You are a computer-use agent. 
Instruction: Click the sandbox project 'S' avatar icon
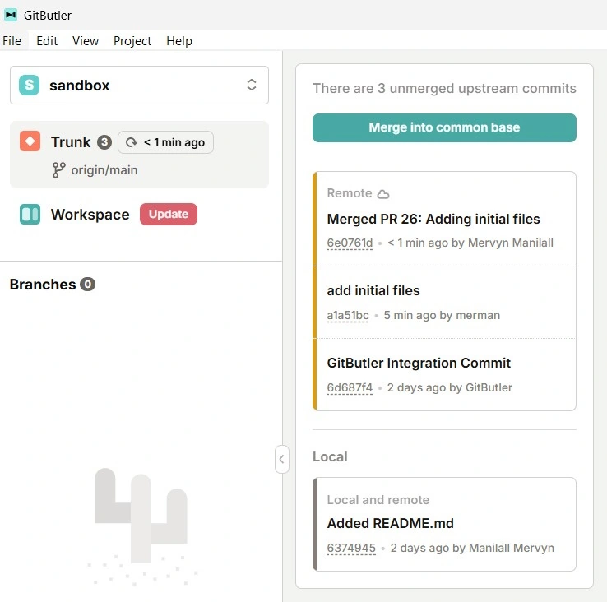pyautogui.click(x=30, y=86)
